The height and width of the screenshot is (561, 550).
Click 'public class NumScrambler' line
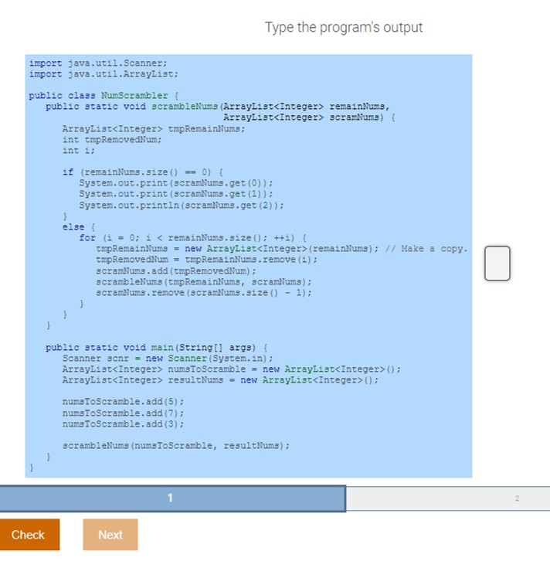click(104, 96)
